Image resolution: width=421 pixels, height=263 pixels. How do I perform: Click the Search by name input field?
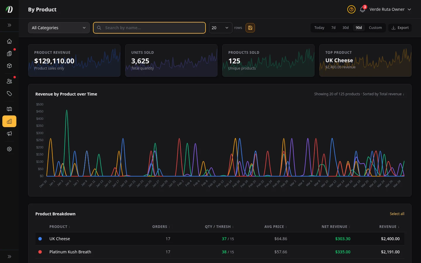point(149,27)
